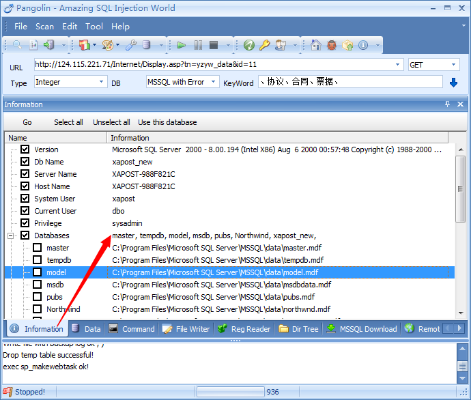
Task: Click the flag language toolbar icon
Action: pos(85,45)
